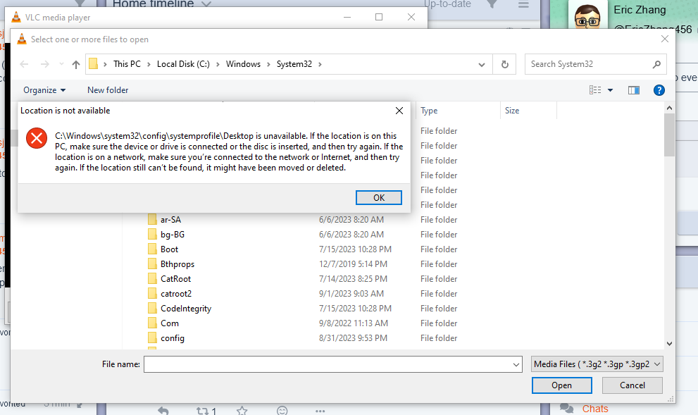Open the Chats speech bubble icon

point(567,408)
